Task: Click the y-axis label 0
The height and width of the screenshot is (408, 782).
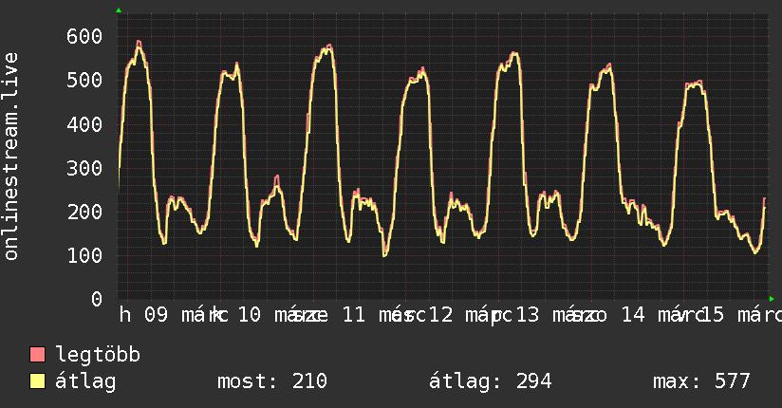Action: pyautogui.click(x=97, y=299)
